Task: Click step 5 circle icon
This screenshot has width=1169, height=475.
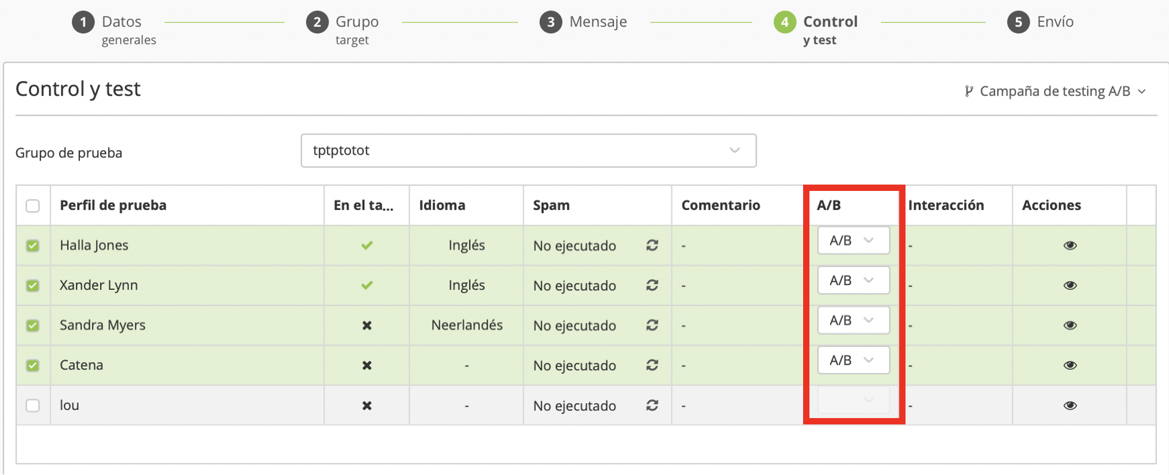Action: tap(1018, 22)
